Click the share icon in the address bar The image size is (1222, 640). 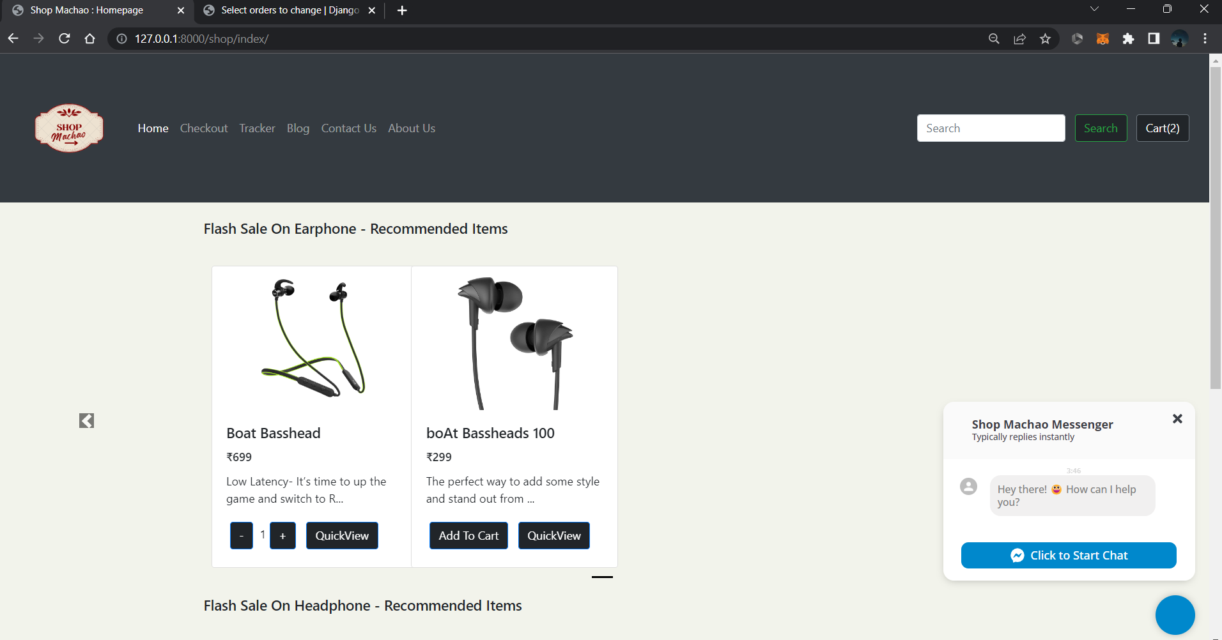point(1019,38)
